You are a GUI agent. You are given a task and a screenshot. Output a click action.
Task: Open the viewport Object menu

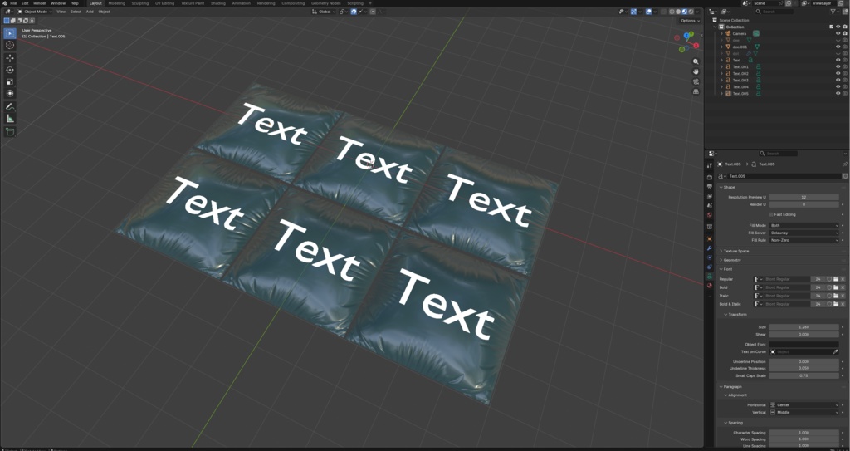point(104,12)
